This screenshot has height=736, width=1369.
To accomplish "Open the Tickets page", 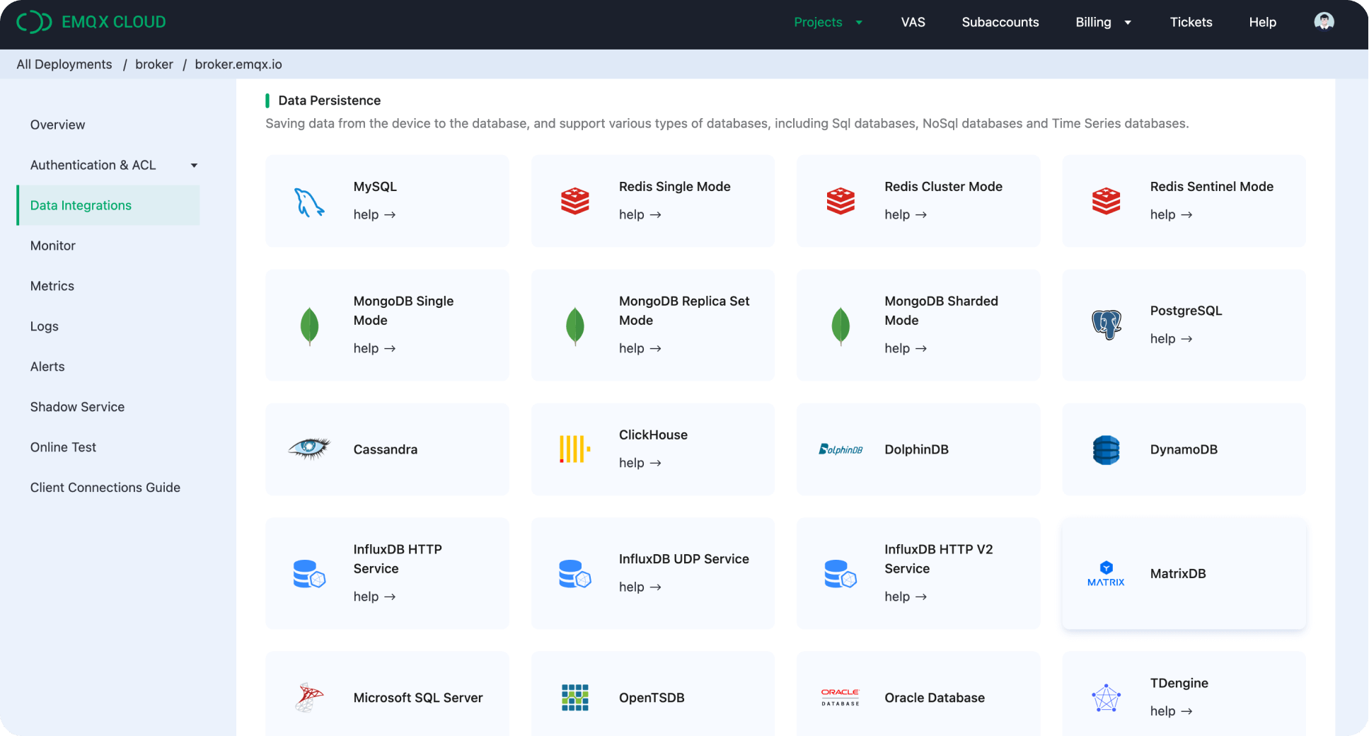I will click(1191, 23).
